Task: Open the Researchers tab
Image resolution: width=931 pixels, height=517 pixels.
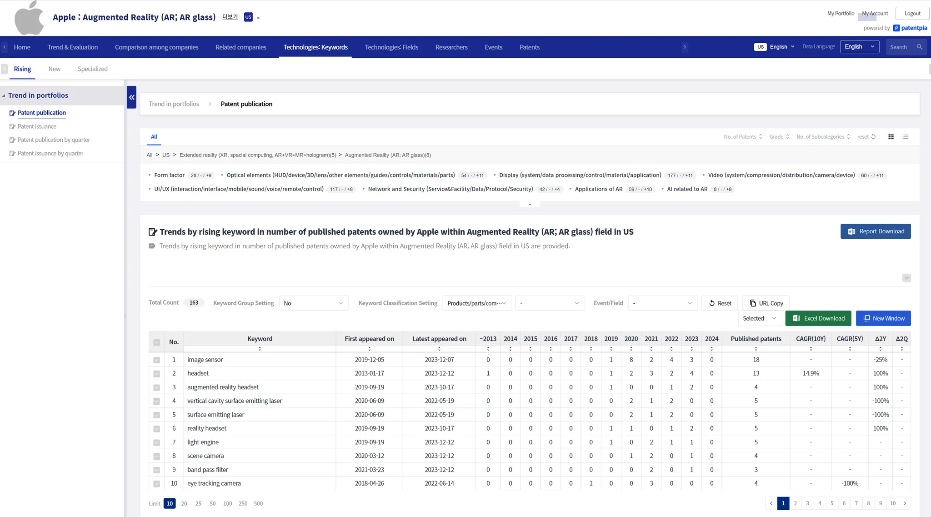Action: [451, 47]
